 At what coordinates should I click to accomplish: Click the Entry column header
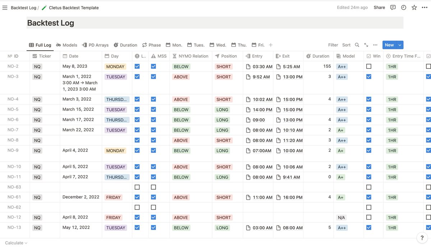click(x=258, y=56)
